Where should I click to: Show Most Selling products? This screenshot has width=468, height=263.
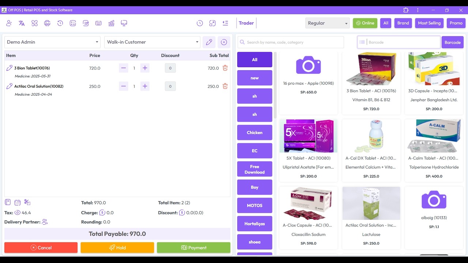(429, 23)
